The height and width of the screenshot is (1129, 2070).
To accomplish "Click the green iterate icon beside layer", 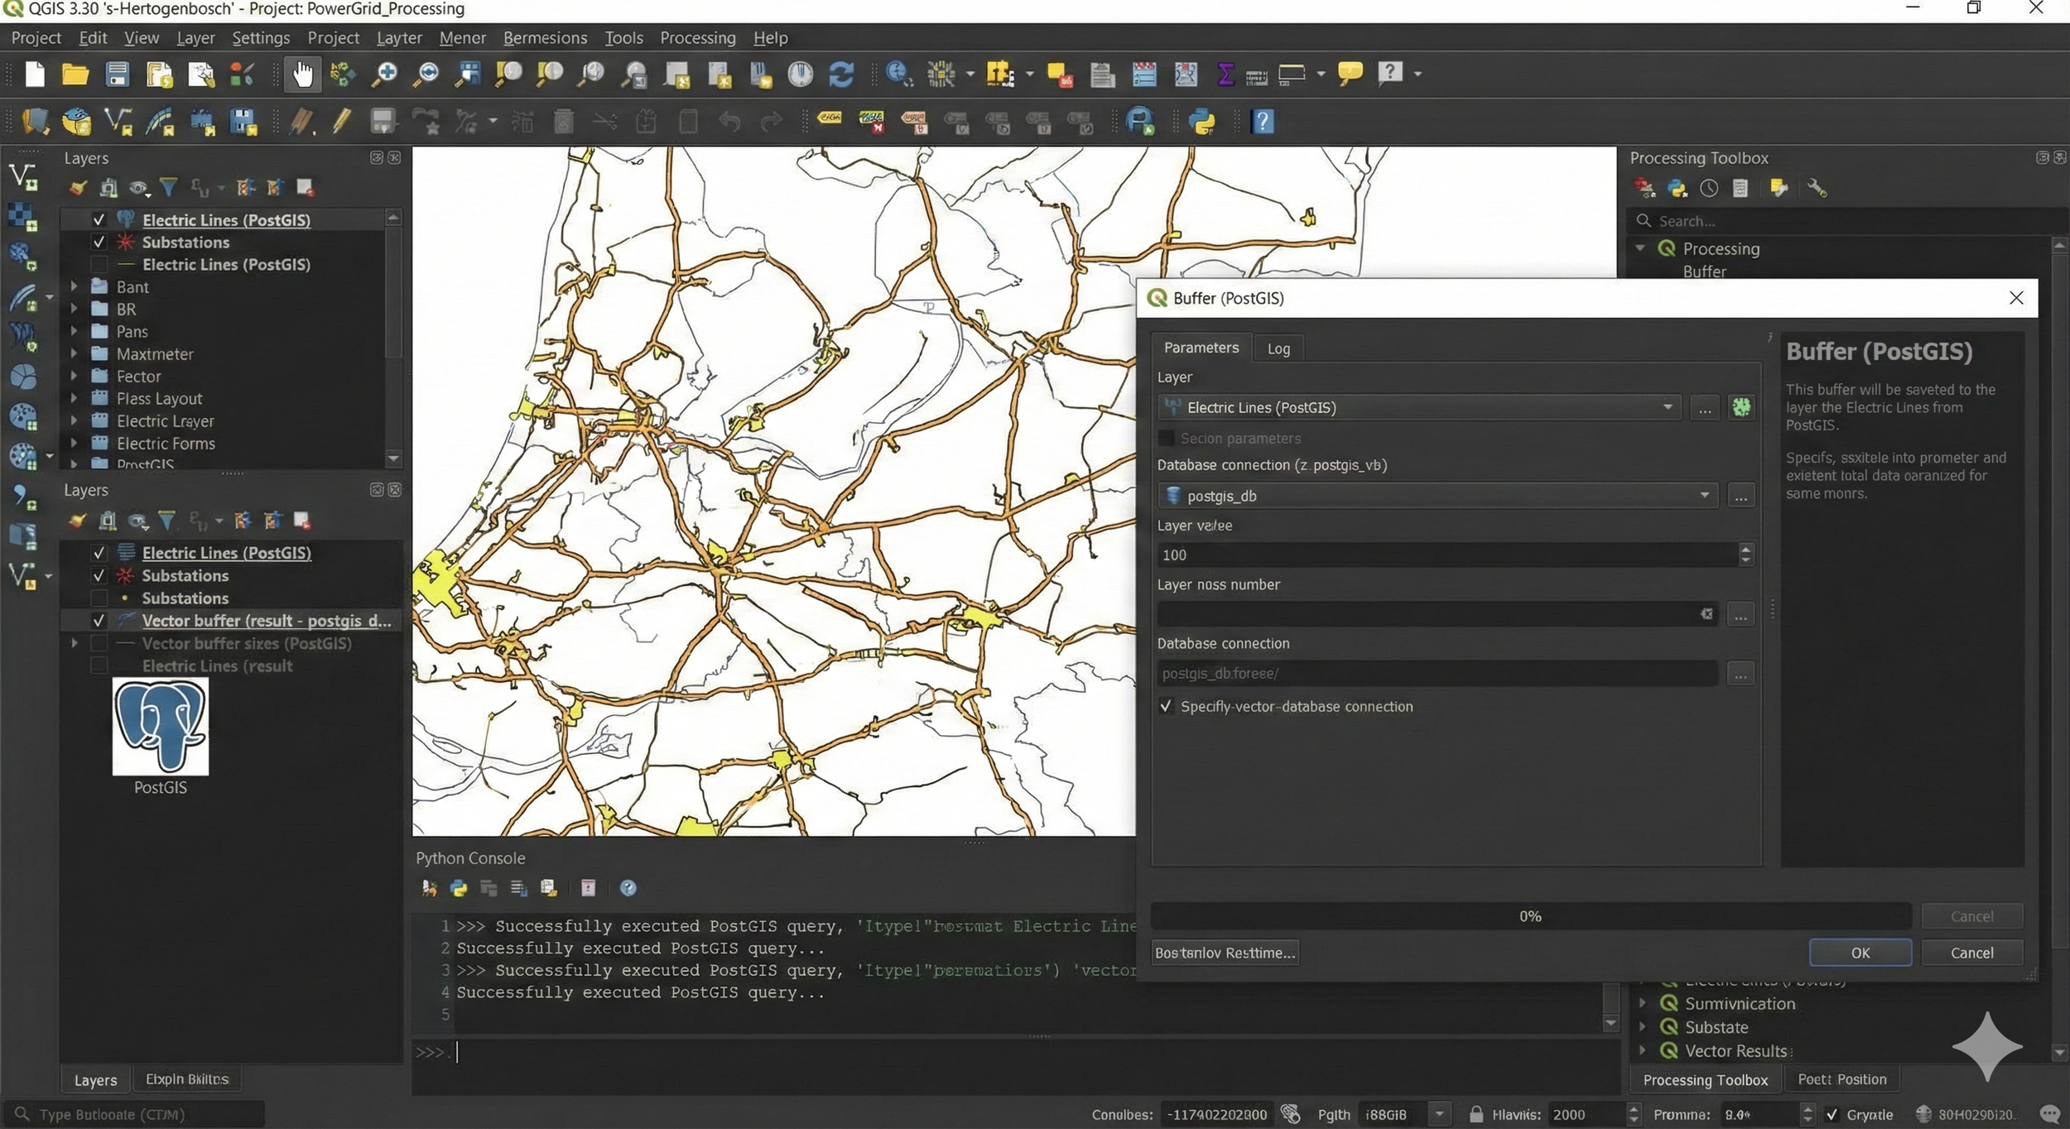I will (x=1741, y=407).
